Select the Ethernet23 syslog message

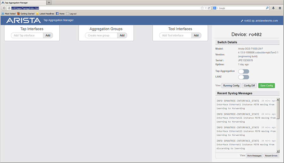point(246,131)
